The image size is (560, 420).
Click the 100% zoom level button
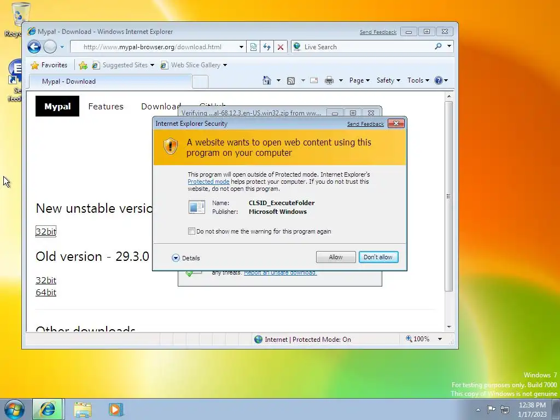[x=418, y=339]
